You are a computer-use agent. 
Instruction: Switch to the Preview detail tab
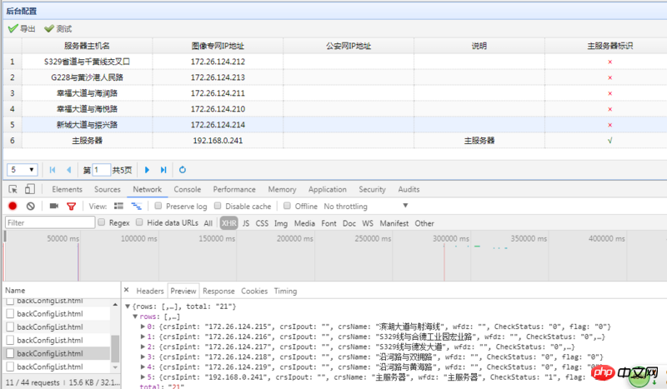(x=183, y=291)
